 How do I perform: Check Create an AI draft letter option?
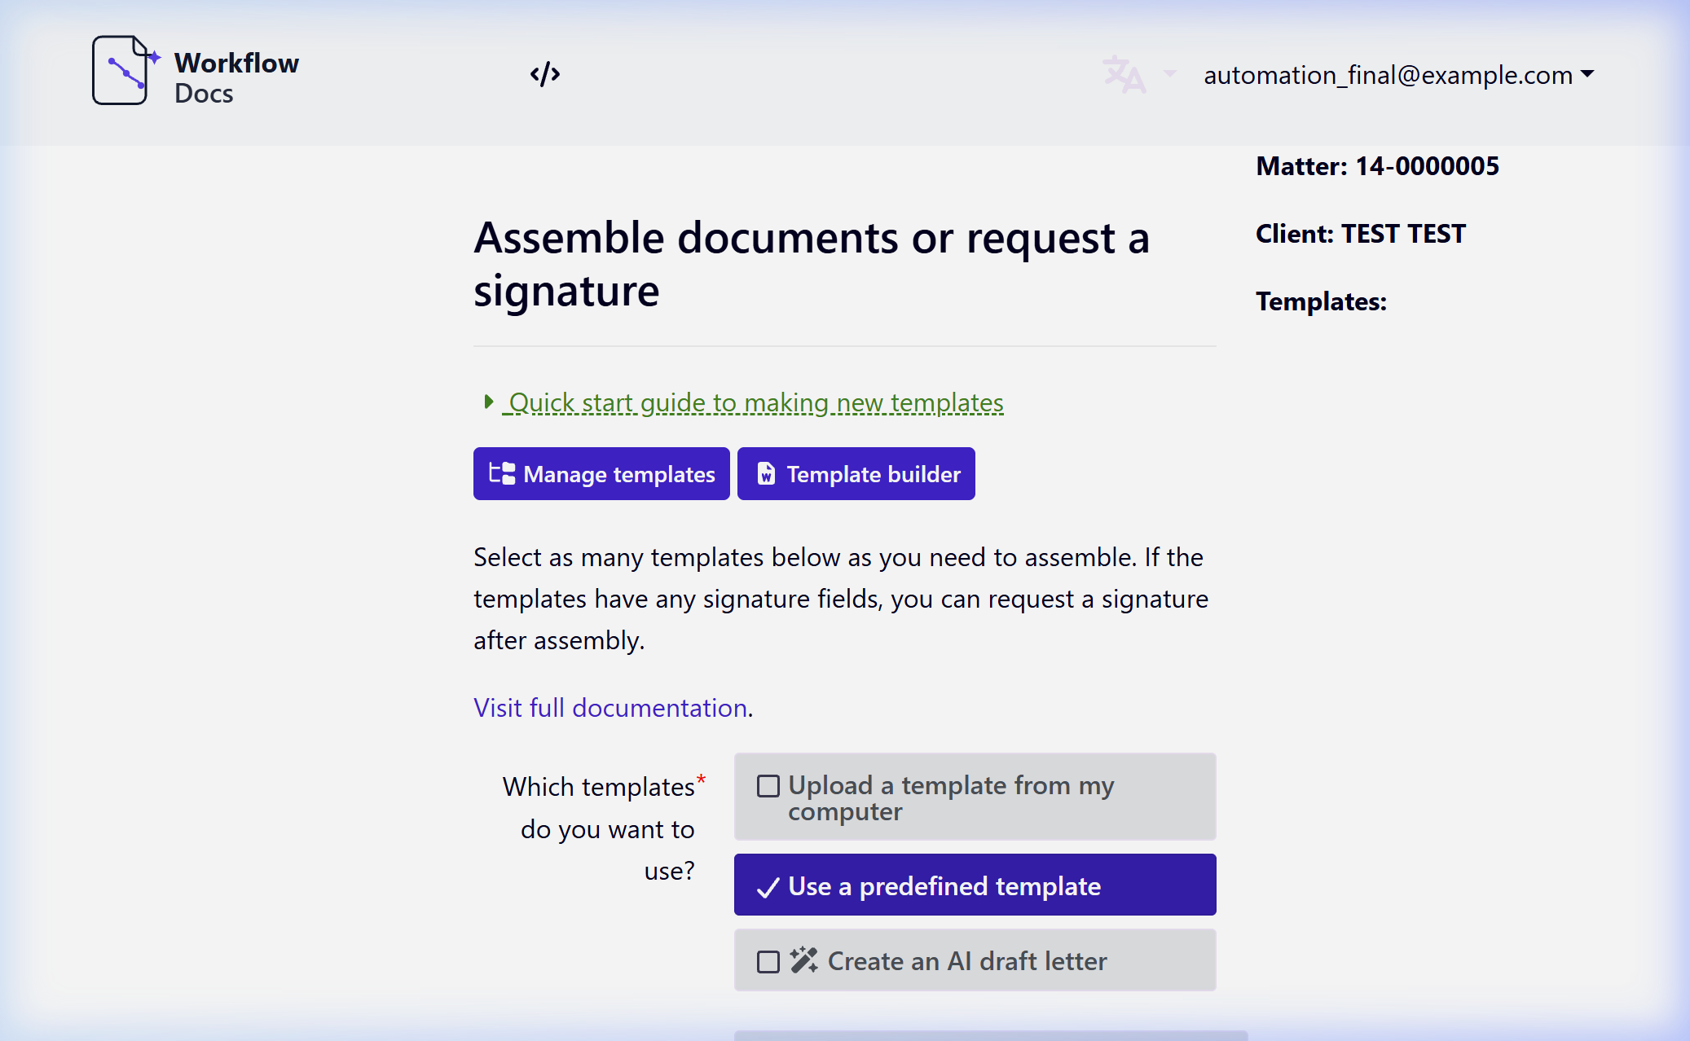click(975, 960)
